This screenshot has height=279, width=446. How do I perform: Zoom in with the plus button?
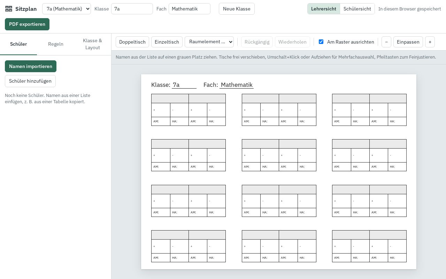click(x=430, y=42)
